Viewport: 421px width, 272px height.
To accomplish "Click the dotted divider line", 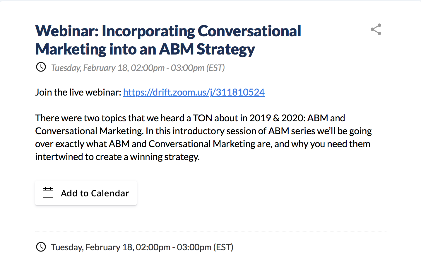I will pyautogui.click(x=211, y=232).
